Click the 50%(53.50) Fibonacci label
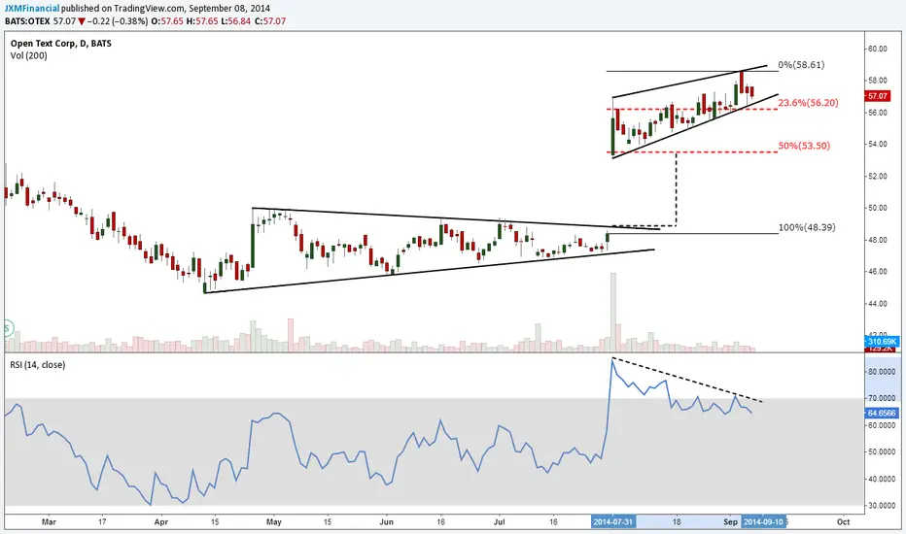 click(x=804, y=146)
